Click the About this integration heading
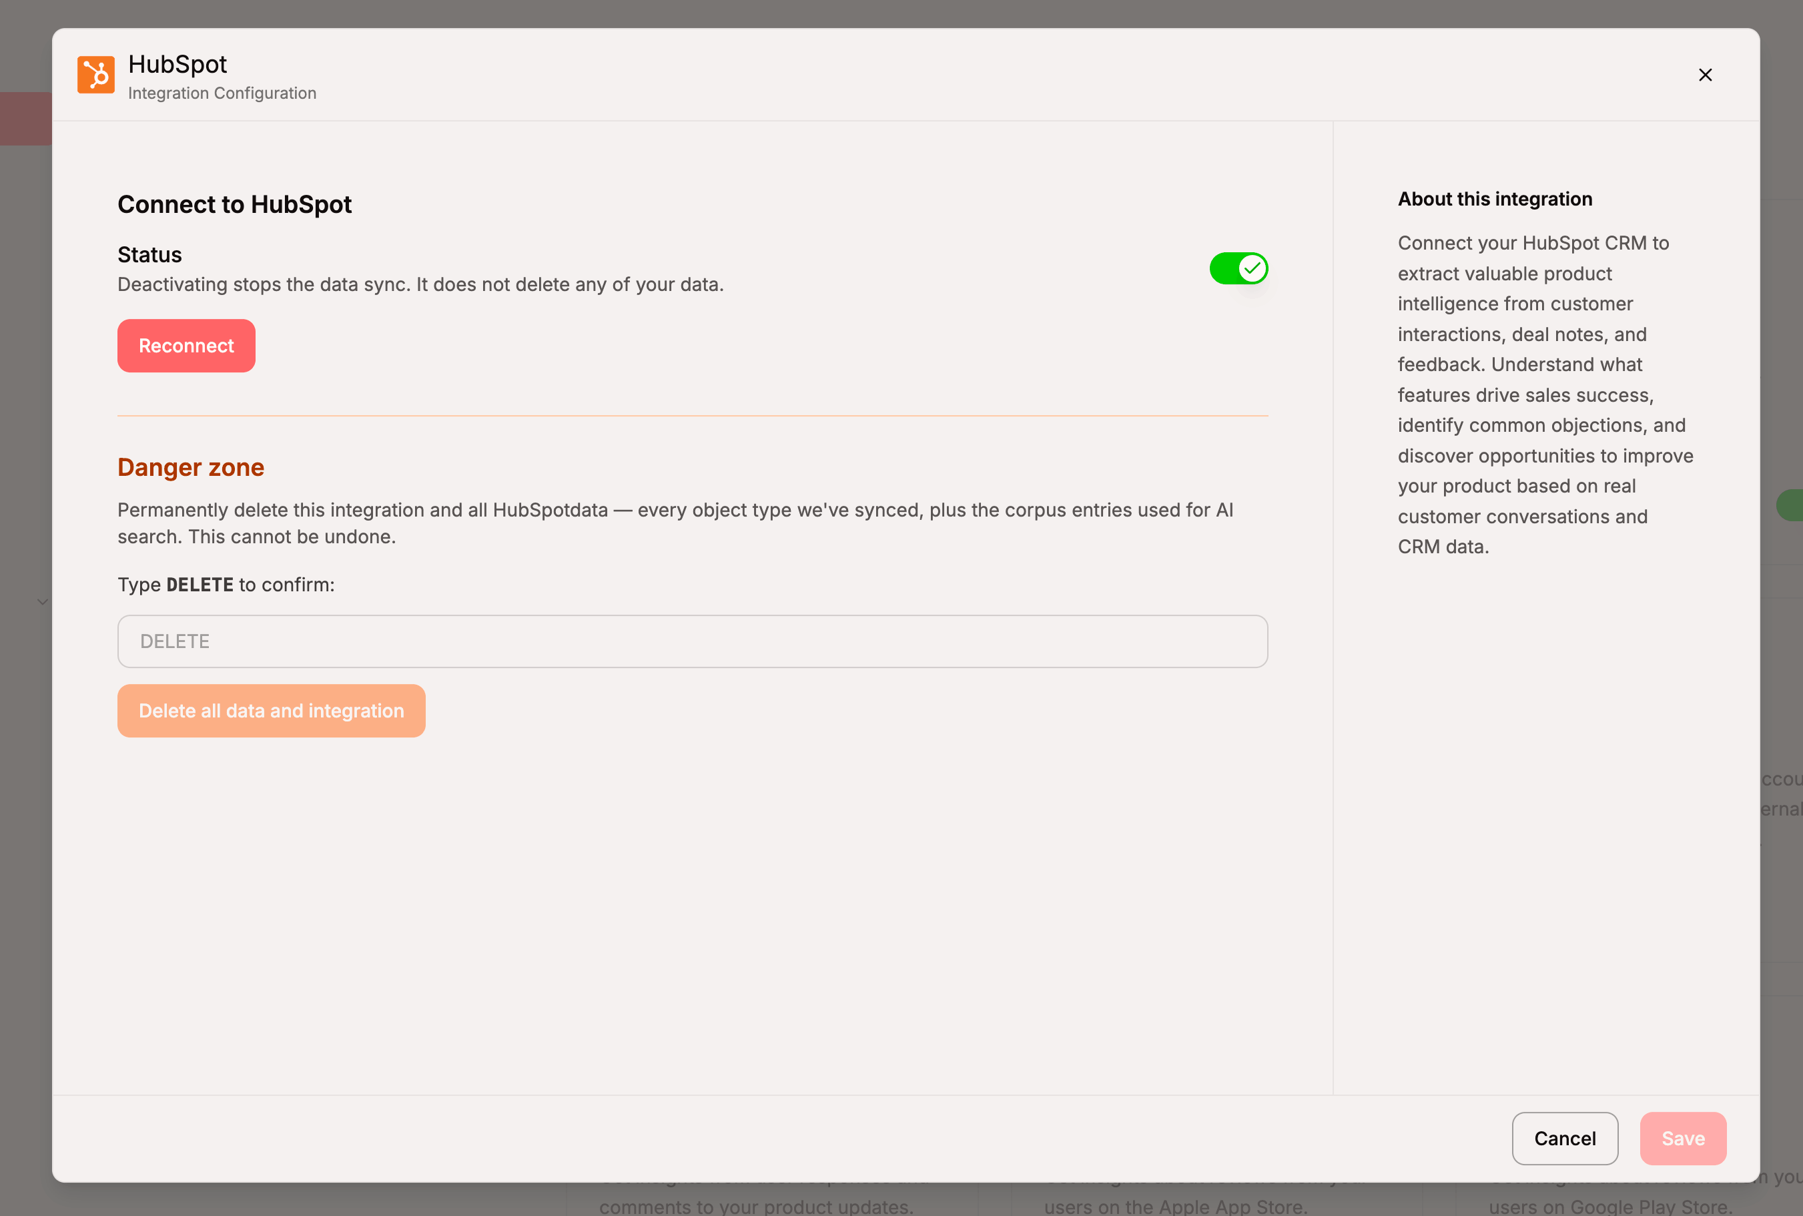This screenshot has height=1216, width=1803. point(1495,200)
